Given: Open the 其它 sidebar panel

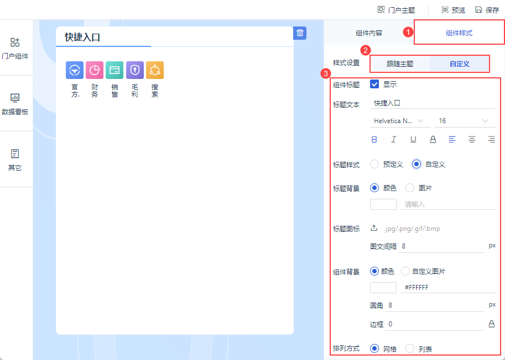Looking at the screenshot, I should tap(15, 160).
